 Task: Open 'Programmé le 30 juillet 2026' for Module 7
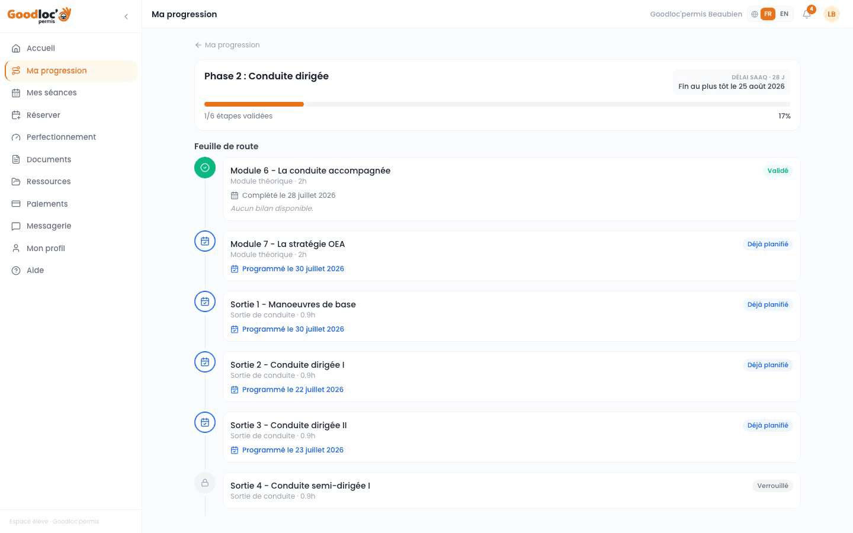pos(287,269)
